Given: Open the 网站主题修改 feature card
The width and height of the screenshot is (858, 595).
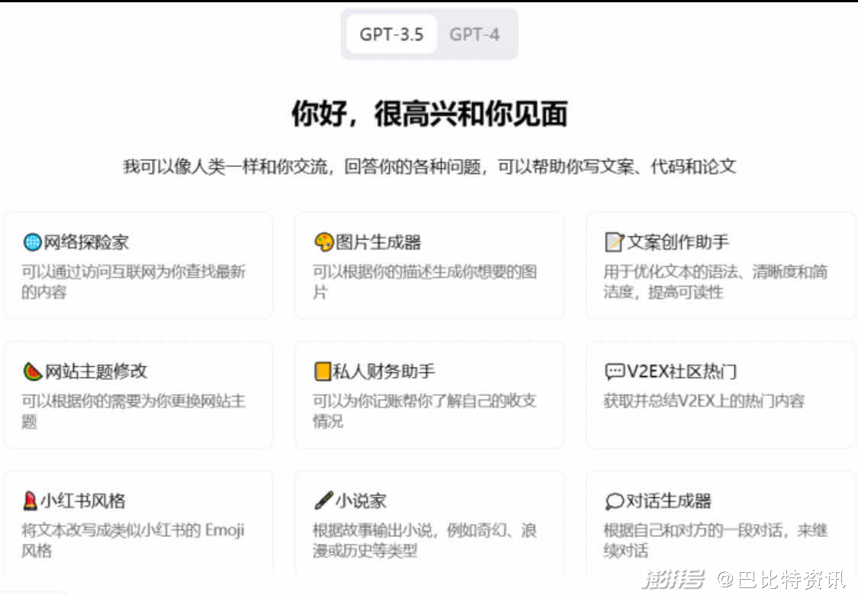Looking at the screenshot, I should tap(139, 394).
